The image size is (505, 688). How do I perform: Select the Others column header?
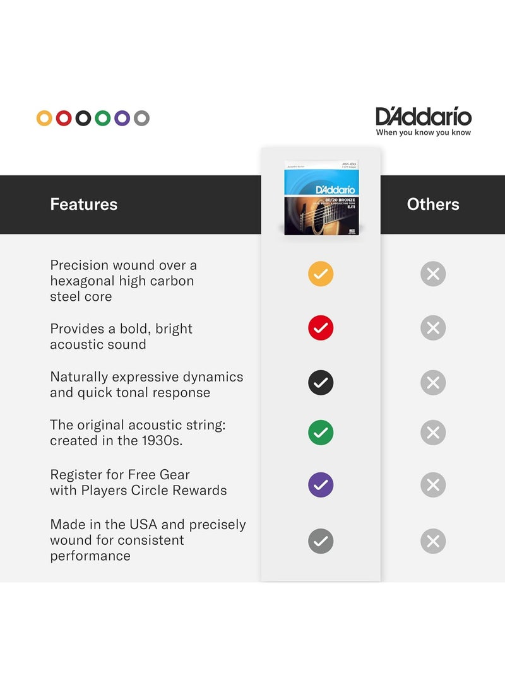tap(433, 204)
